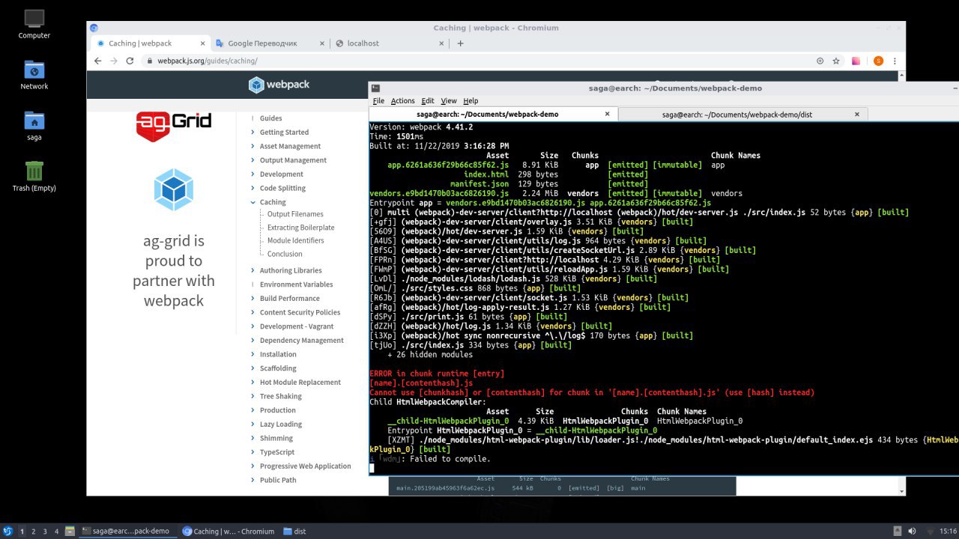Open the terminal Help menu
Image resolution: width=959 pixels, height=539 pixels.
[471, 101]
